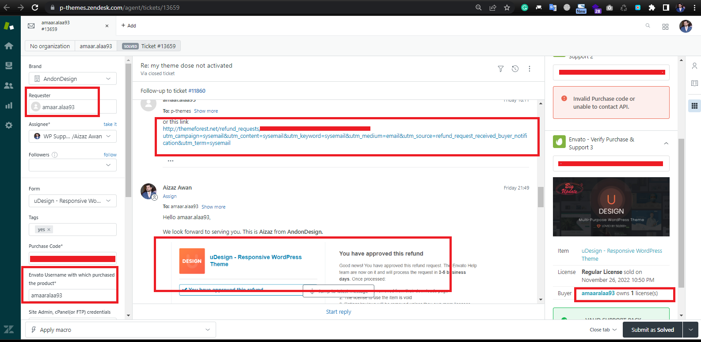701x342 pixels.
Task: Select the amaar.alaa93 user tab
Action: 96,46
